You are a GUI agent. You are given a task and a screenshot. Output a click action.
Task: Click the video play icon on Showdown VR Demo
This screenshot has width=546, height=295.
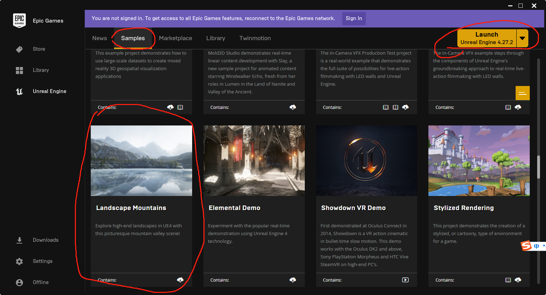point(405,280)
